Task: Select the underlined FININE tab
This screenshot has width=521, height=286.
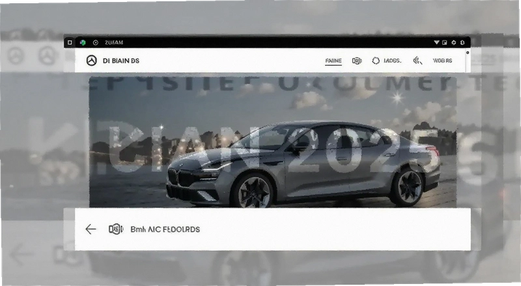Action: 333,60
